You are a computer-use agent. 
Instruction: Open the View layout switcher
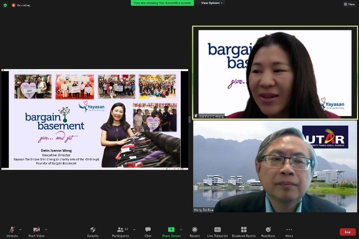pos(349,4)
